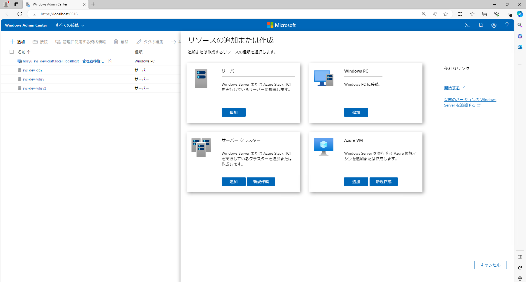
Task: Click 追加 on the Azure VM card
Action: point(356,182)
